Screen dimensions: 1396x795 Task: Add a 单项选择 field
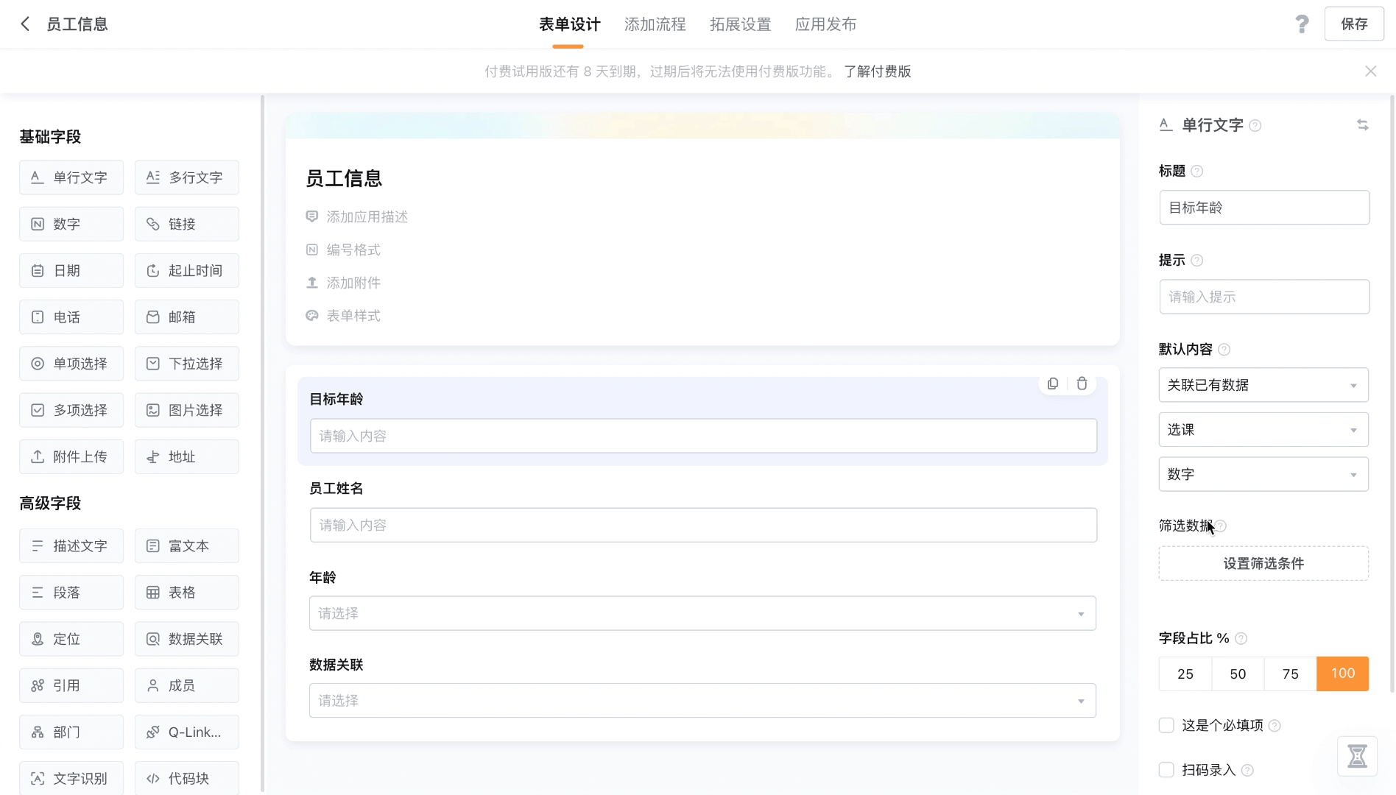point(71,364)
